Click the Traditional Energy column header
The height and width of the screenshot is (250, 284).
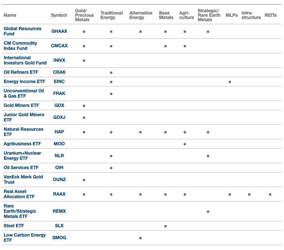click(x=111, y=15)
